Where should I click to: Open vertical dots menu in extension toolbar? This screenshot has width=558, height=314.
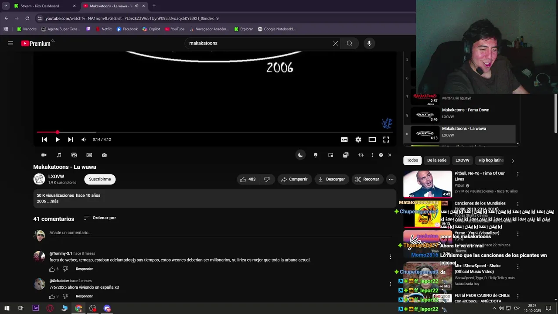click(372, 155)
